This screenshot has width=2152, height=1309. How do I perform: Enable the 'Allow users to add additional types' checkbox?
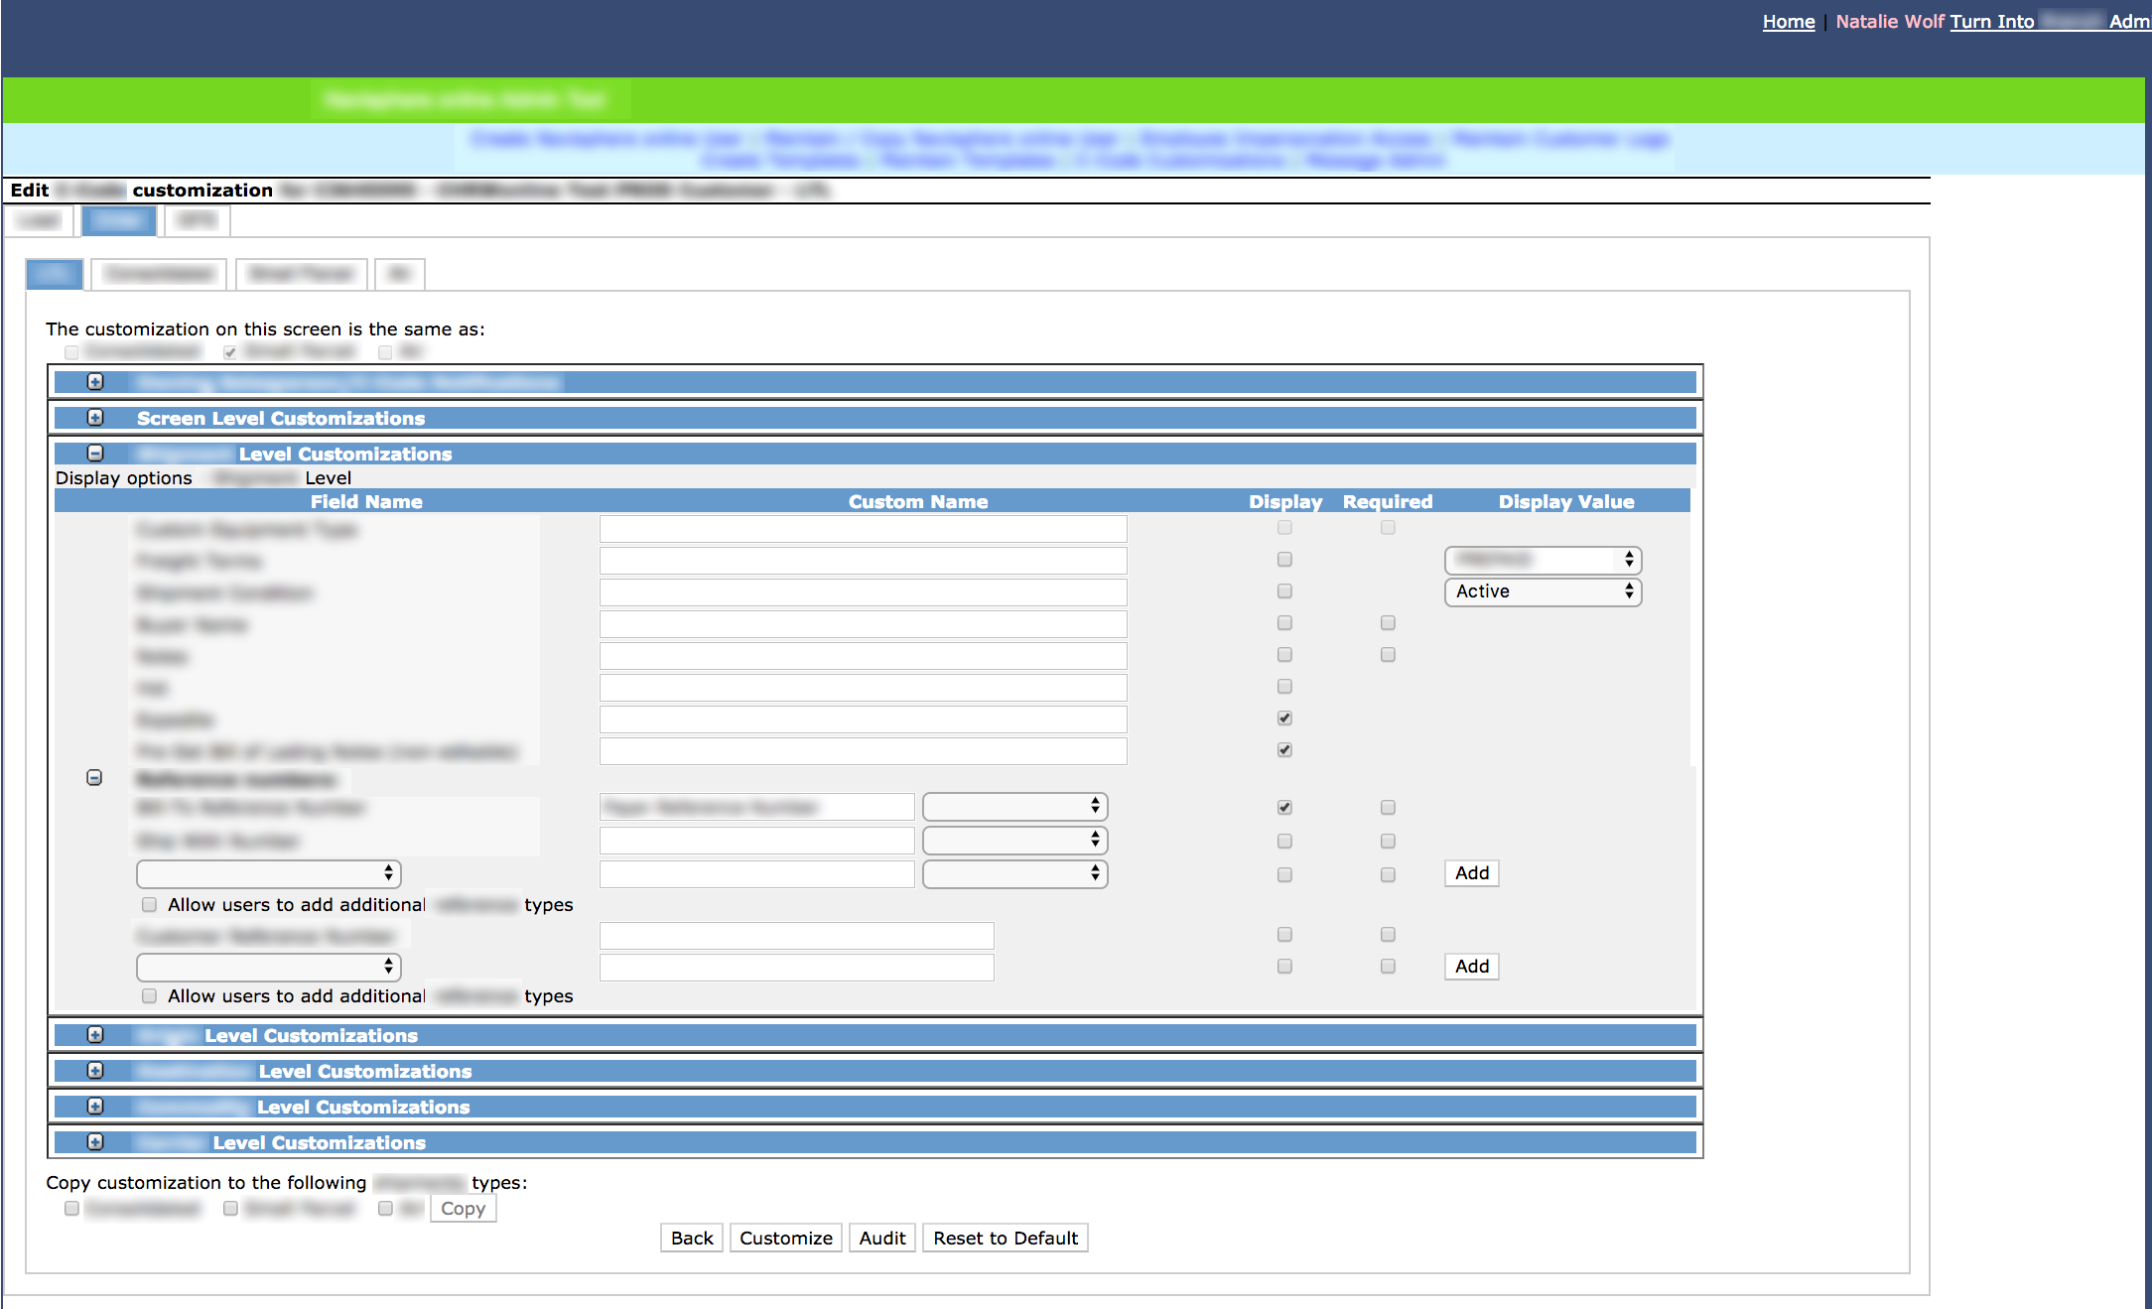click(x=149, y=904)
